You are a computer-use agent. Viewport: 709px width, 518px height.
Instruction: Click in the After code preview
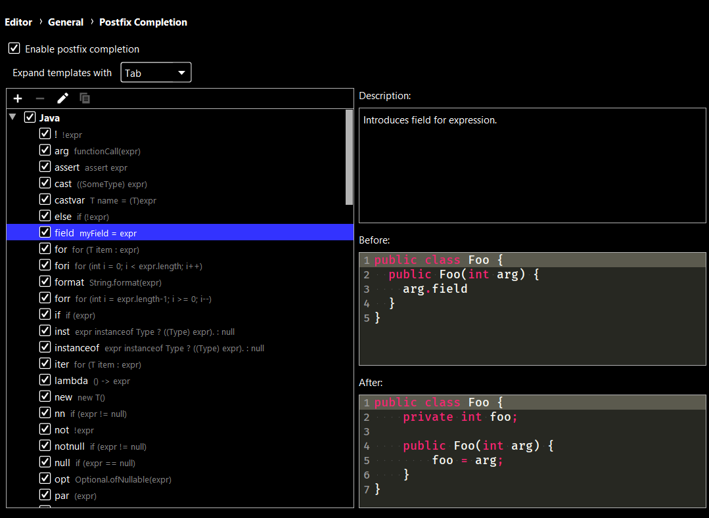pos(532,451)
